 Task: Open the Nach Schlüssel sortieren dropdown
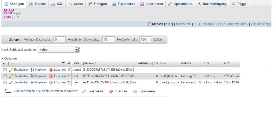click(59, 50)
